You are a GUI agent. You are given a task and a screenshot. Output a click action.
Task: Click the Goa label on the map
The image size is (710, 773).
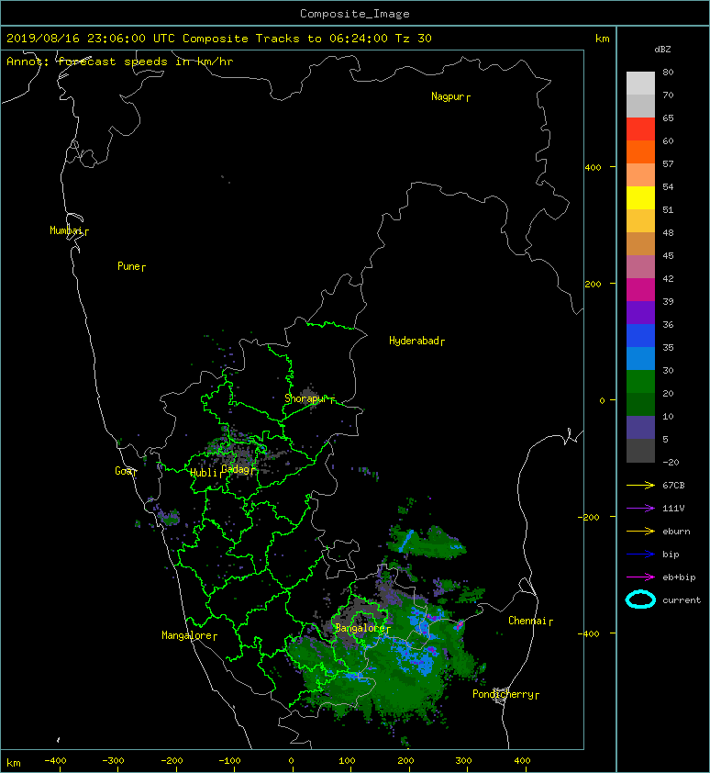(125, 471)
